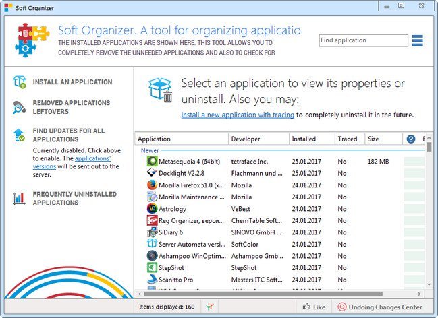
Task: Click Items displayed: 160 status text
Action: click(167, 307)
